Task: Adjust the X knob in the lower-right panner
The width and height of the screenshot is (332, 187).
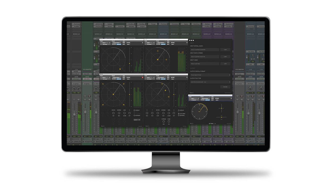Action: 147,113
